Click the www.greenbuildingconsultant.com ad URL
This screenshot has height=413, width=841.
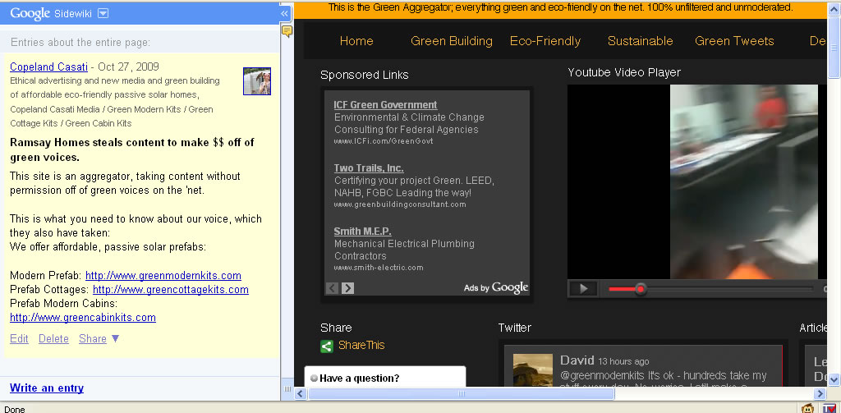(400, 205)
